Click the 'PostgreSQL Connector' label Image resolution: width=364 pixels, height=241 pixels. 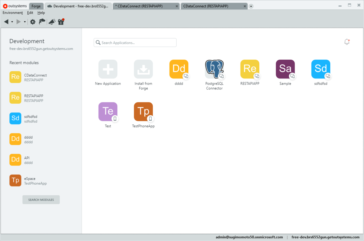click(214, 86)
